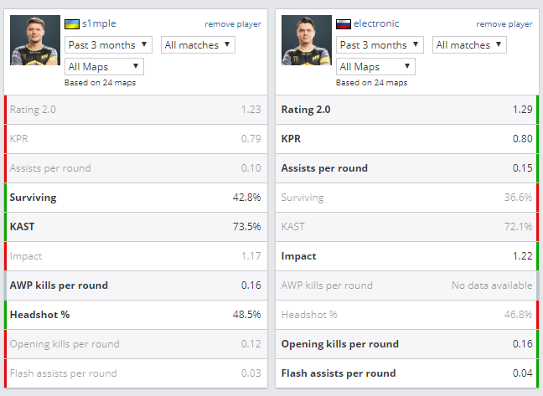This screenshot has height=396, width=543.
Task: Remove player electronic from comparison
Action: click(x=504, y=24)
